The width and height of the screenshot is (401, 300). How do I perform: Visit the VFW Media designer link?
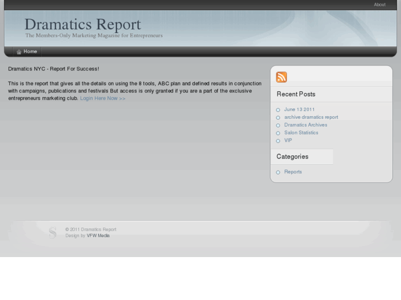(x=98, y=236)
